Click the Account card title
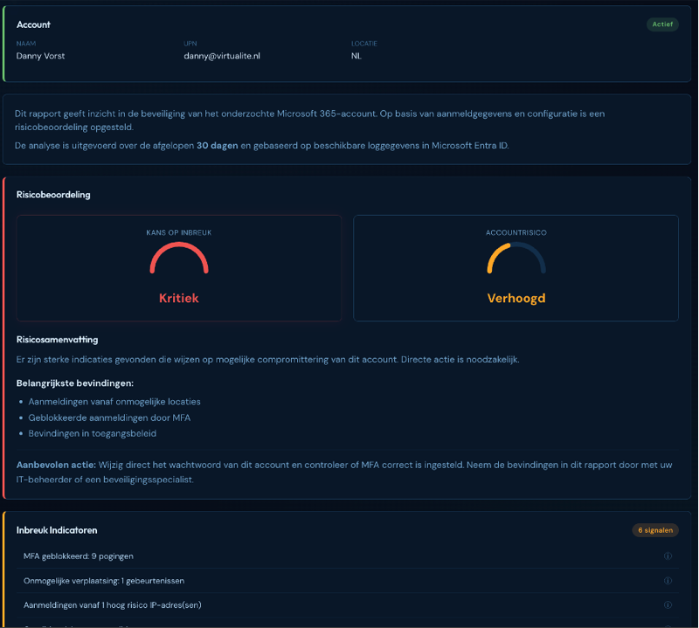This screenshot has width=699, height=628. click(x=33, y=24)
